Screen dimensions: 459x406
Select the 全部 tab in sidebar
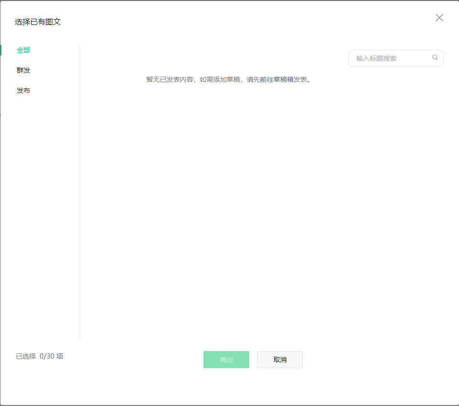point(23,50)
